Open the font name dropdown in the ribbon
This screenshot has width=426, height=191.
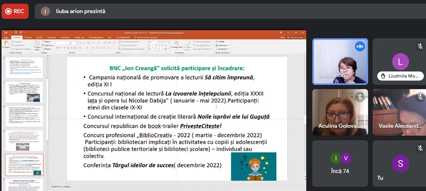pos(60,43)
